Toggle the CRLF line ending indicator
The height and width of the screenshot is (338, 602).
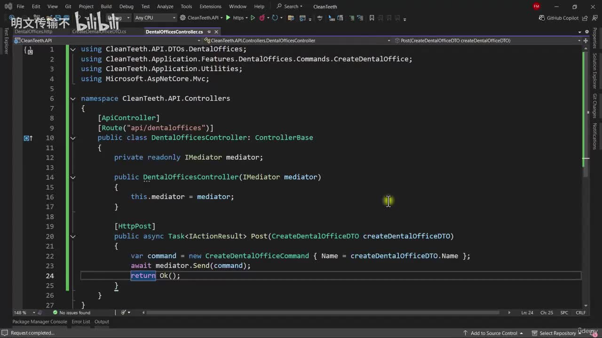580,313
